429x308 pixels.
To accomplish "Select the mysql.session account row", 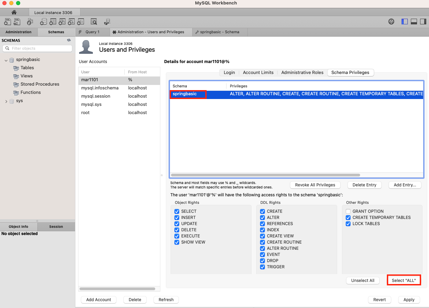I will (x=119, y=96).
